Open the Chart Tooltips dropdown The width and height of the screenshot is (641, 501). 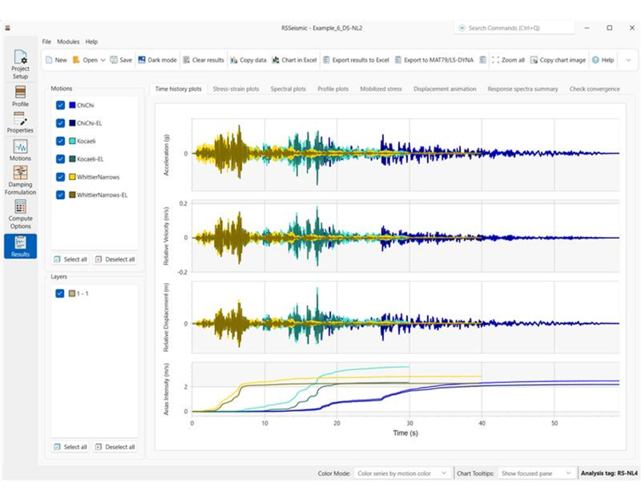click(536, 473)
